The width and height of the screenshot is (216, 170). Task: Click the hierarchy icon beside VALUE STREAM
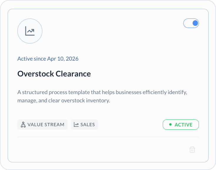pos(23,125)
